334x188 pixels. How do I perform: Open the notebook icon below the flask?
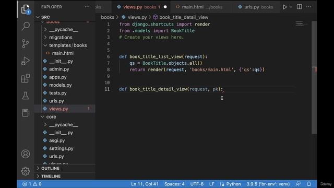26,113
